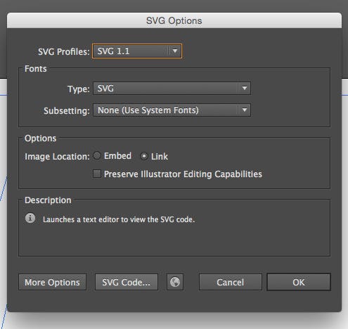Viewport: 348px width, 329px height.
Task: Cancel the SVG Options dialog
Action: [x=231, y=282]
